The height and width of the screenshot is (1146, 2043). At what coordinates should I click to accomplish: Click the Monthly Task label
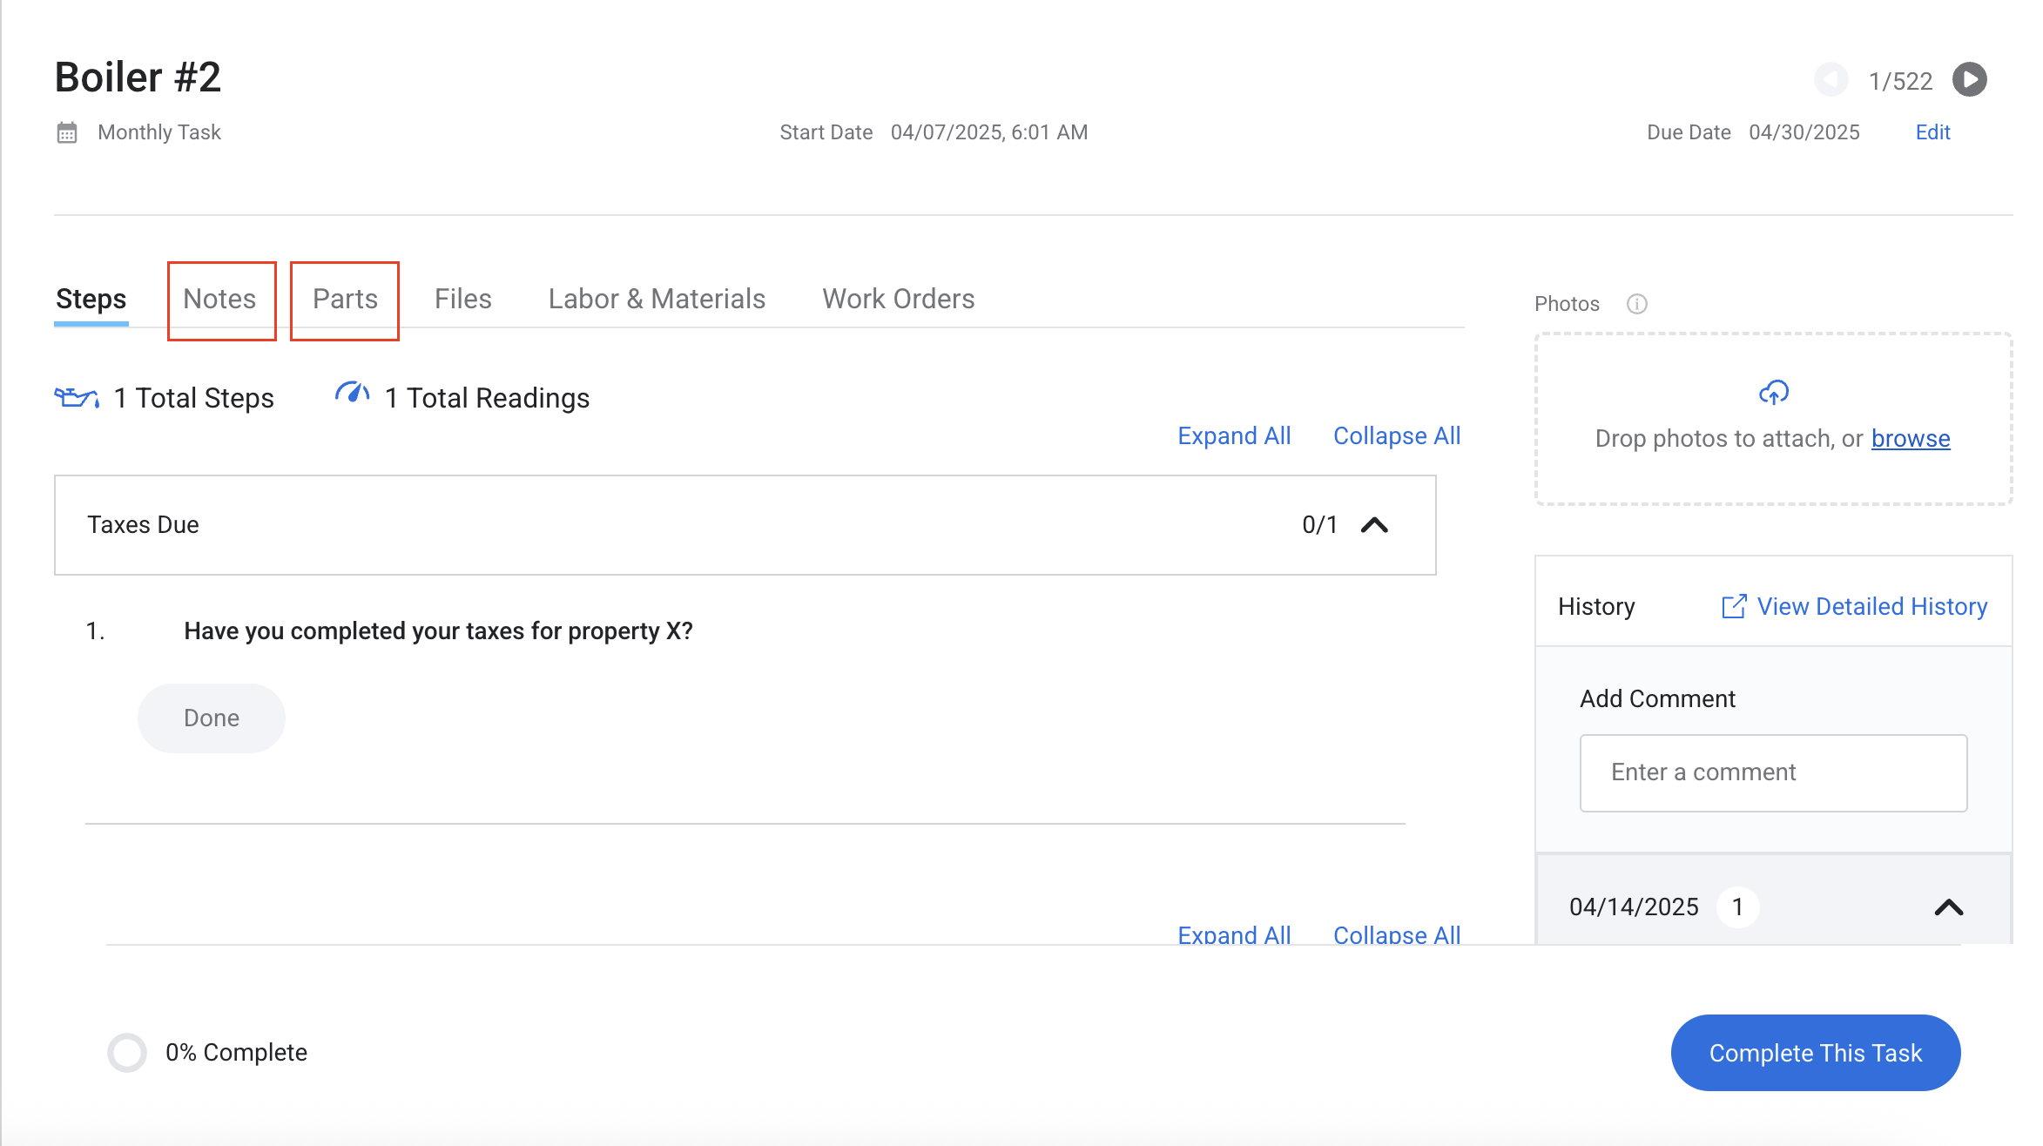159,132
